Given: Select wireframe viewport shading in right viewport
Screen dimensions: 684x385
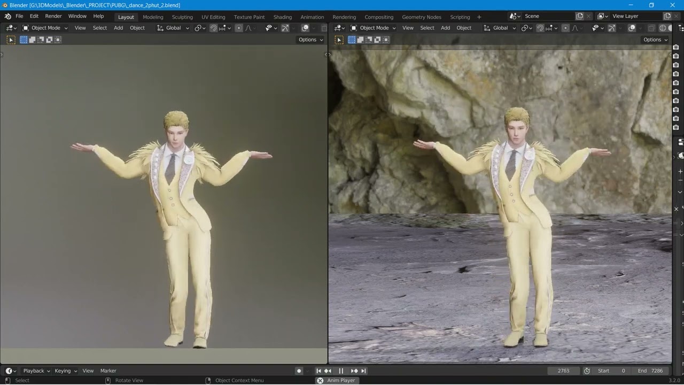Looking at the screenshot, I should click(x=663, y=28).
